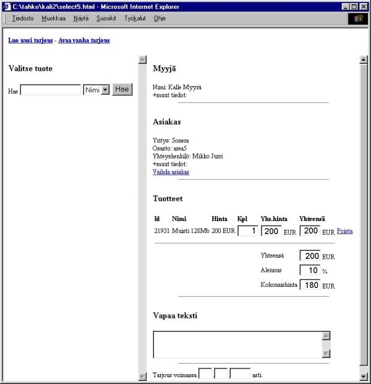Click the 'Nimi: Kalle Myyrä' text
The image size is (371, 384).
177,87
